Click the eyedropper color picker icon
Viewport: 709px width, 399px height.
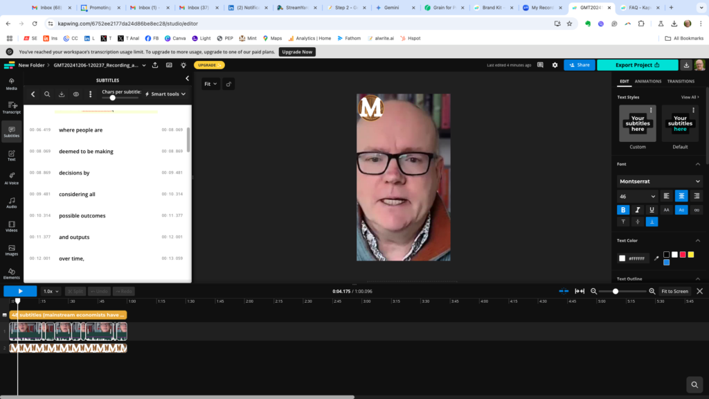(656, 258)
